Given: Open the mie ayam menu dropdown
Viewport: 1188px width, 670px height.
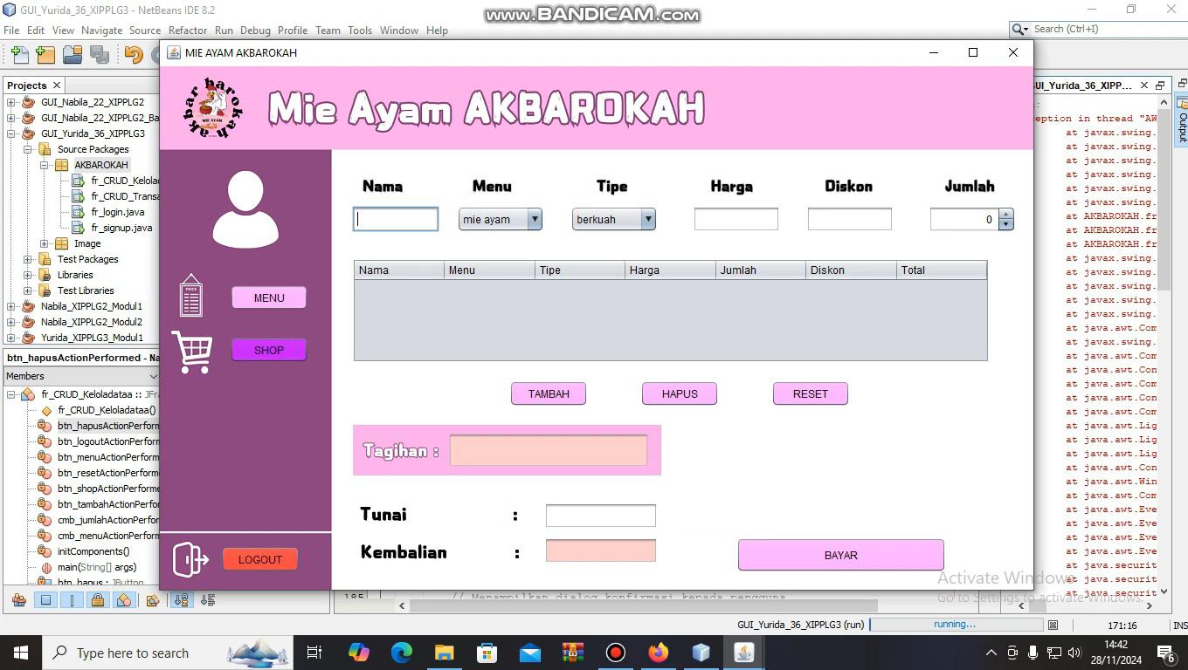Looking at the screenshot, I should coord(534,220).
